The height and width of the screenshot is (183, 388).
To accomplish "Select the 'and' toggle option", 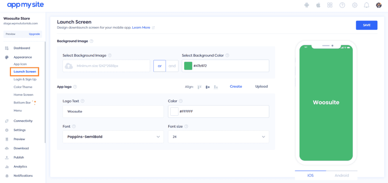I will [172, 66].
